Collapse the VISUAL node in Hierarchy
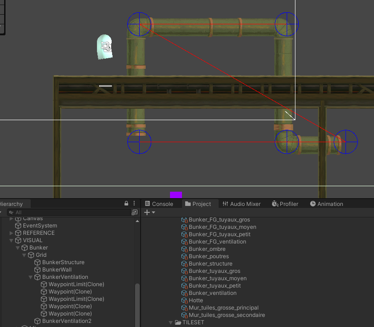 click(x=11, y=240)
